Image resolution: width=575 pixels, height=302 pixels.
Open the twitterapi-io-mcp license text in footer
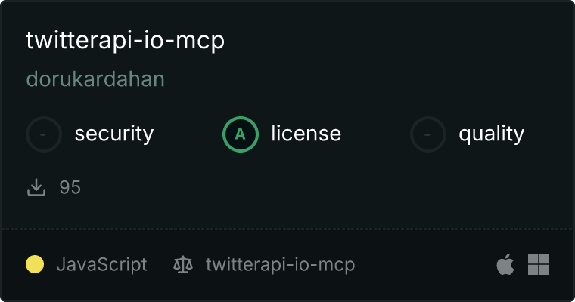280,265
